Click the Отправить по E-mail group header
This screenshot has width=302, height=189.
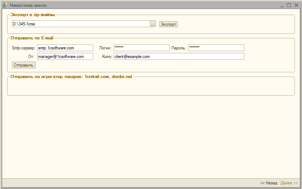32,38
